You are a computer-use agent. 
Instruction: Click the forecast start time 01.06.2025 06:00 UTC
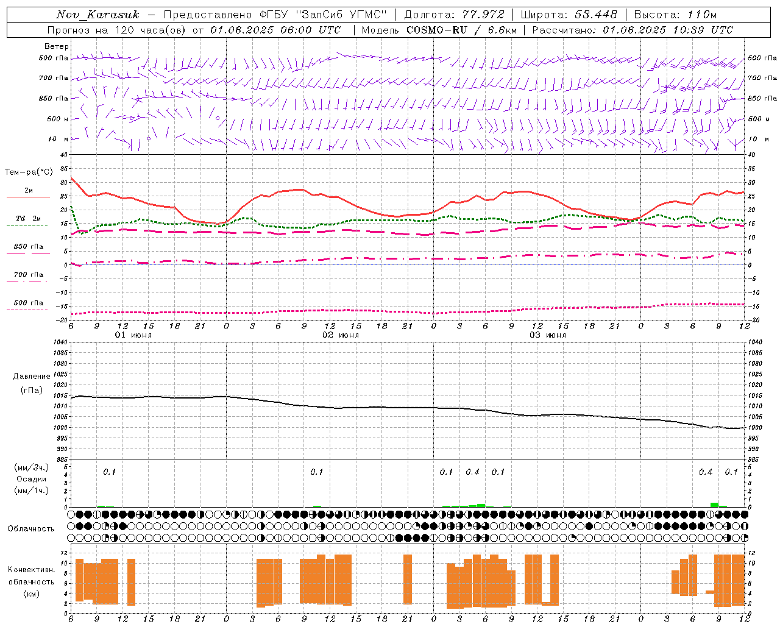[275, 30]
